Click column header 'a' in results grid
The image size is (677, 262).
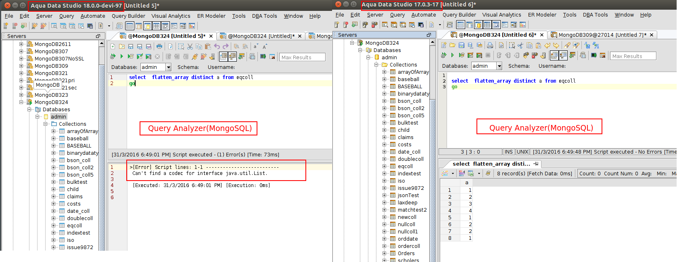pyautogui.click(x=467, y=183)
